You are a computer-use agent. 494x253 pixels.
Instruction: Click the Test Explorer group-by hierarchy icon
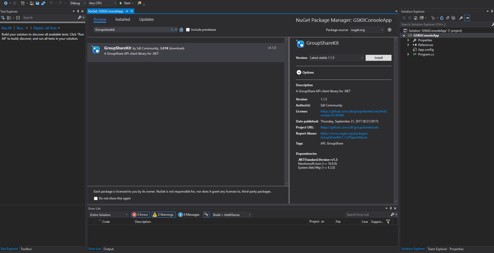point(9,18)
